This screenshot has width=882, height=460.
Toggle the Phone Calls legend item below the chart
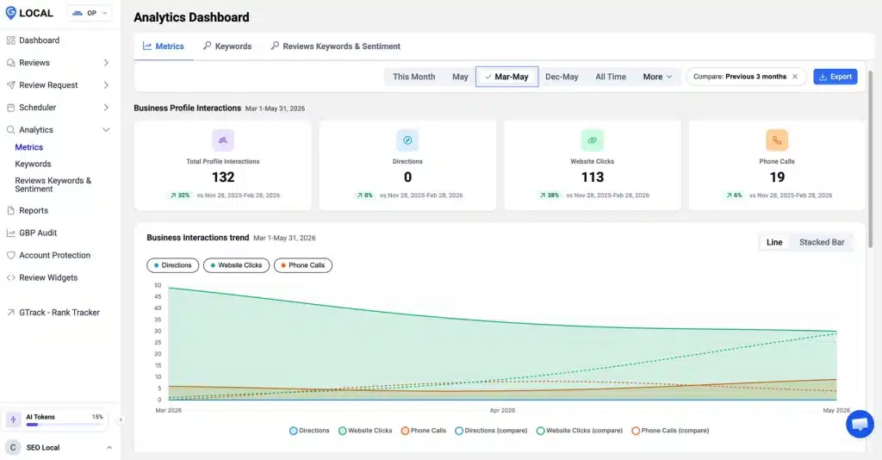[424, 431]
